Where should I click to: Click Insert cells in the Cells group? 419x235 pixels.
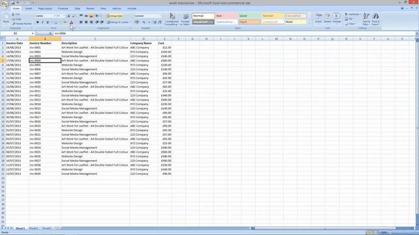click(319, 18)
